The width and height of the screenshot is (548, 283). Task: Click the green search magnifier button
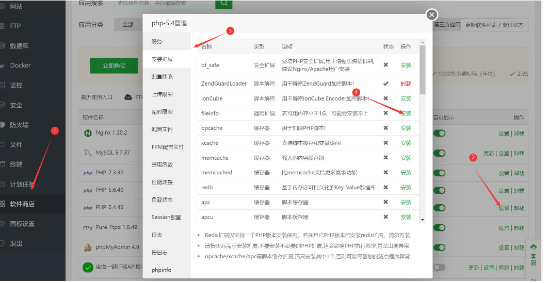coord(223,3)
